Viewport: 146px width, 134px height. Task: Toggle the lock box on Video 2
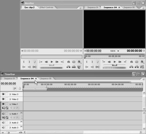7,99
